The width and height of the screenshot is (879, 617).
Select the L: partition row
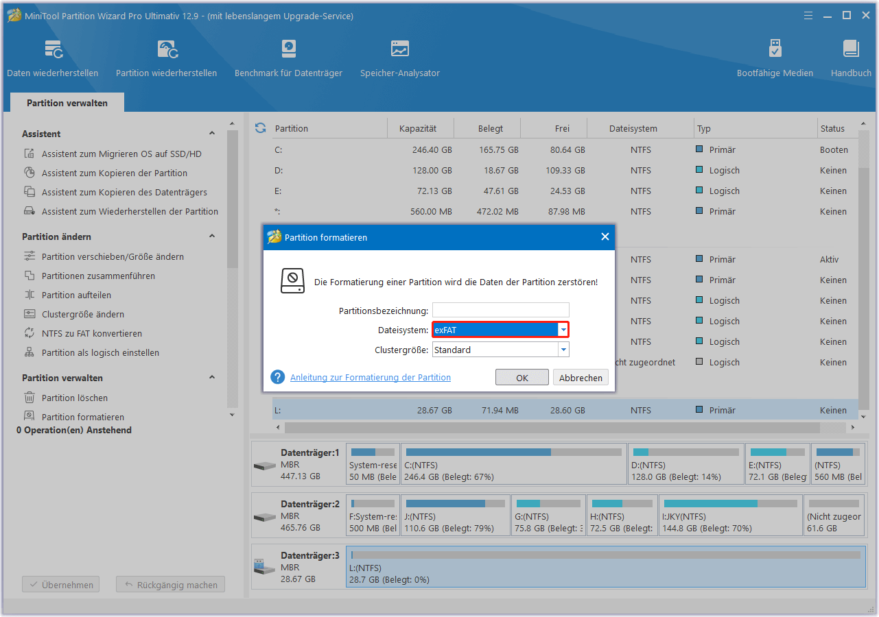coord(565,410)
